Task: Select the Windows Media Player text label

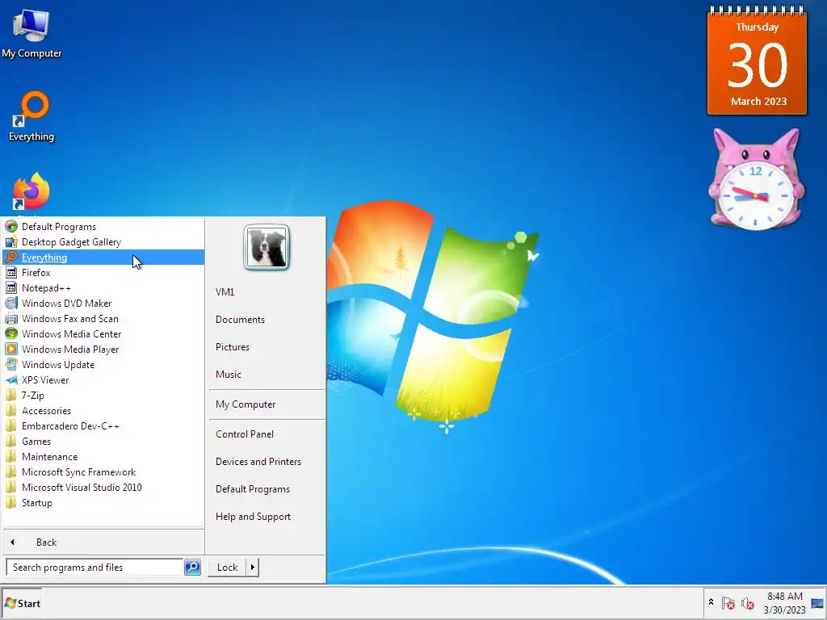Action: 70,349
